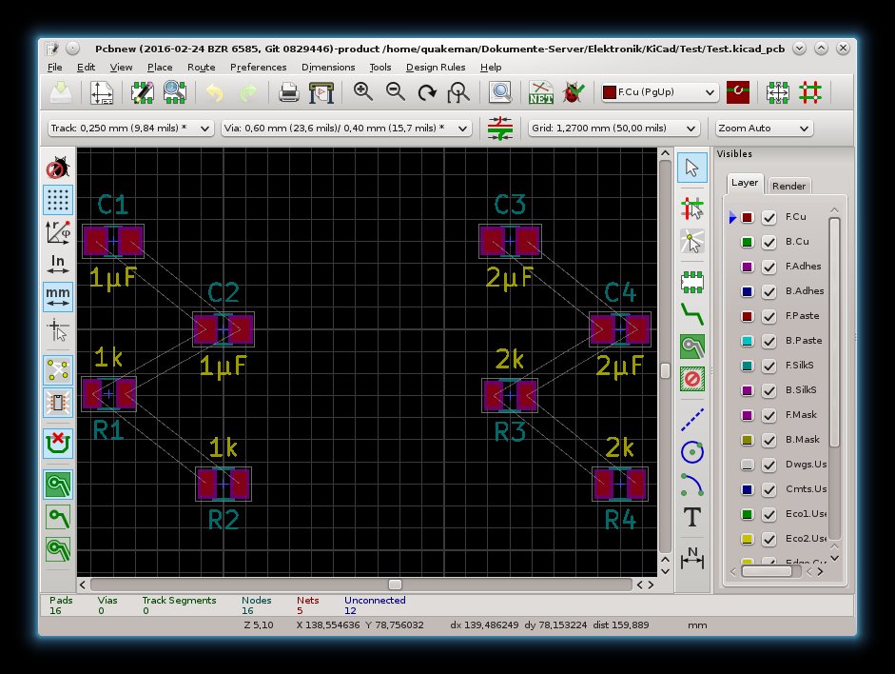Click the Undo arrow icon

[x=215, y=92]
